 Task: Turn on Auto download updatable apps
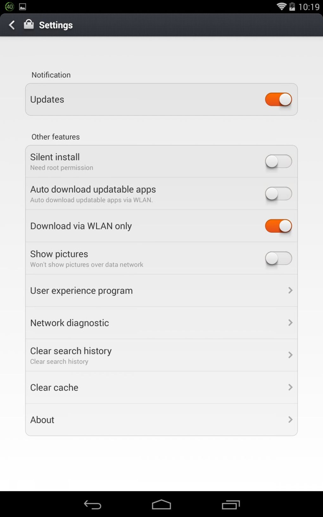click(x=278, y=194)
